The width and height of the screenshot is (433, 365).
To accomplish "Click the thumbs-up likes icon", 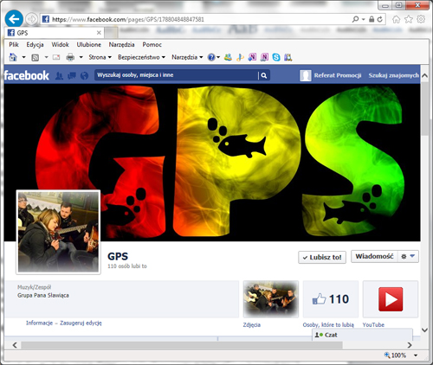I will point(319,299).
